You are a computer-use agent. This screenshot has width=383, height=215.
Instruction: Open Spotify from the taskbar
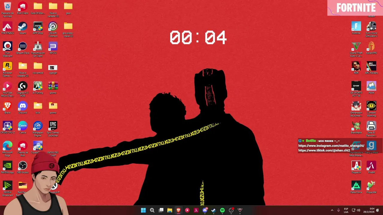point(222,210)
